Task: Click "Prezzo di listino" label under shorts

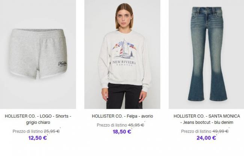Action: pyautogui.click(x=27, y=131)
